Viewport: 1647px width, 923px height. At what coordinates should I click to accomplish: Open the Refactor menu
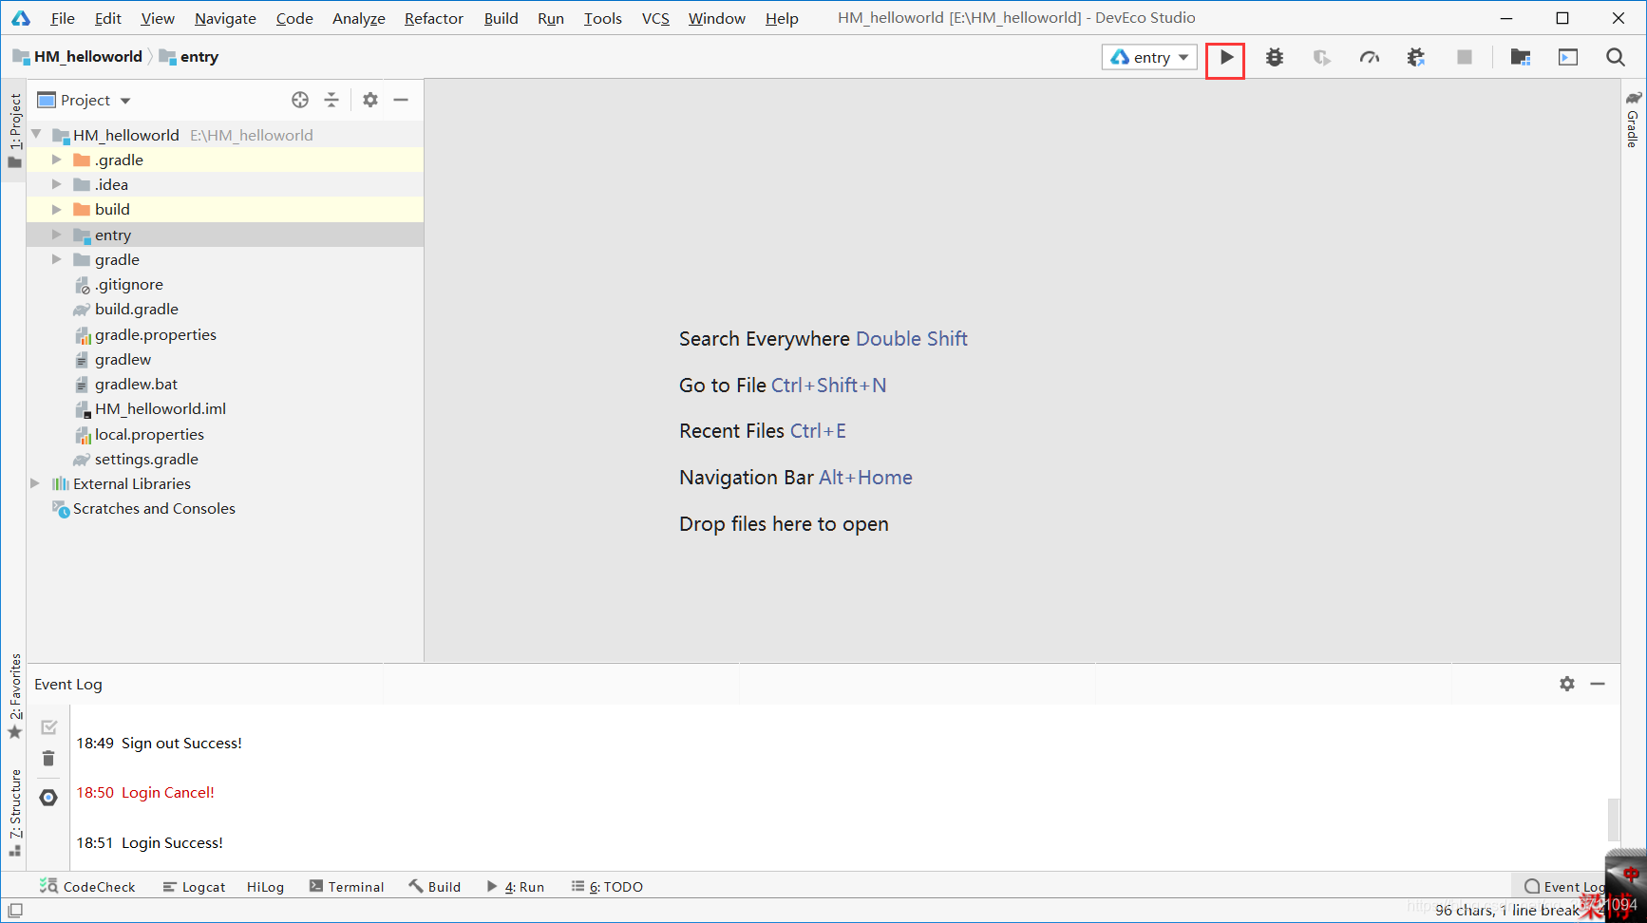click(x=434, y=18)
